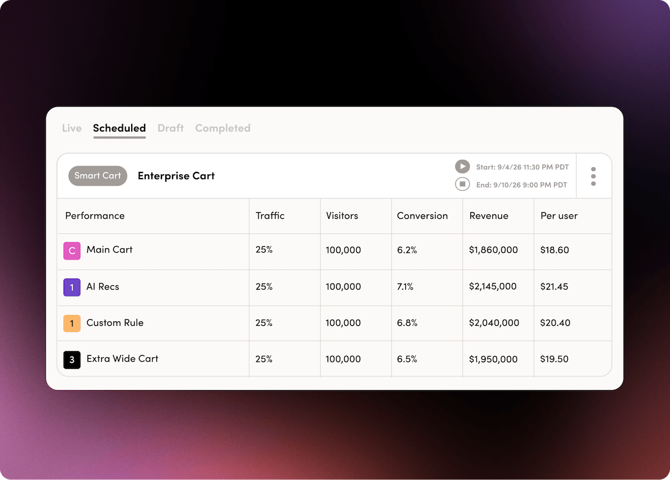Switch to the Draft tab
This screenshot has width=670, height=480.
pos(171,128)
